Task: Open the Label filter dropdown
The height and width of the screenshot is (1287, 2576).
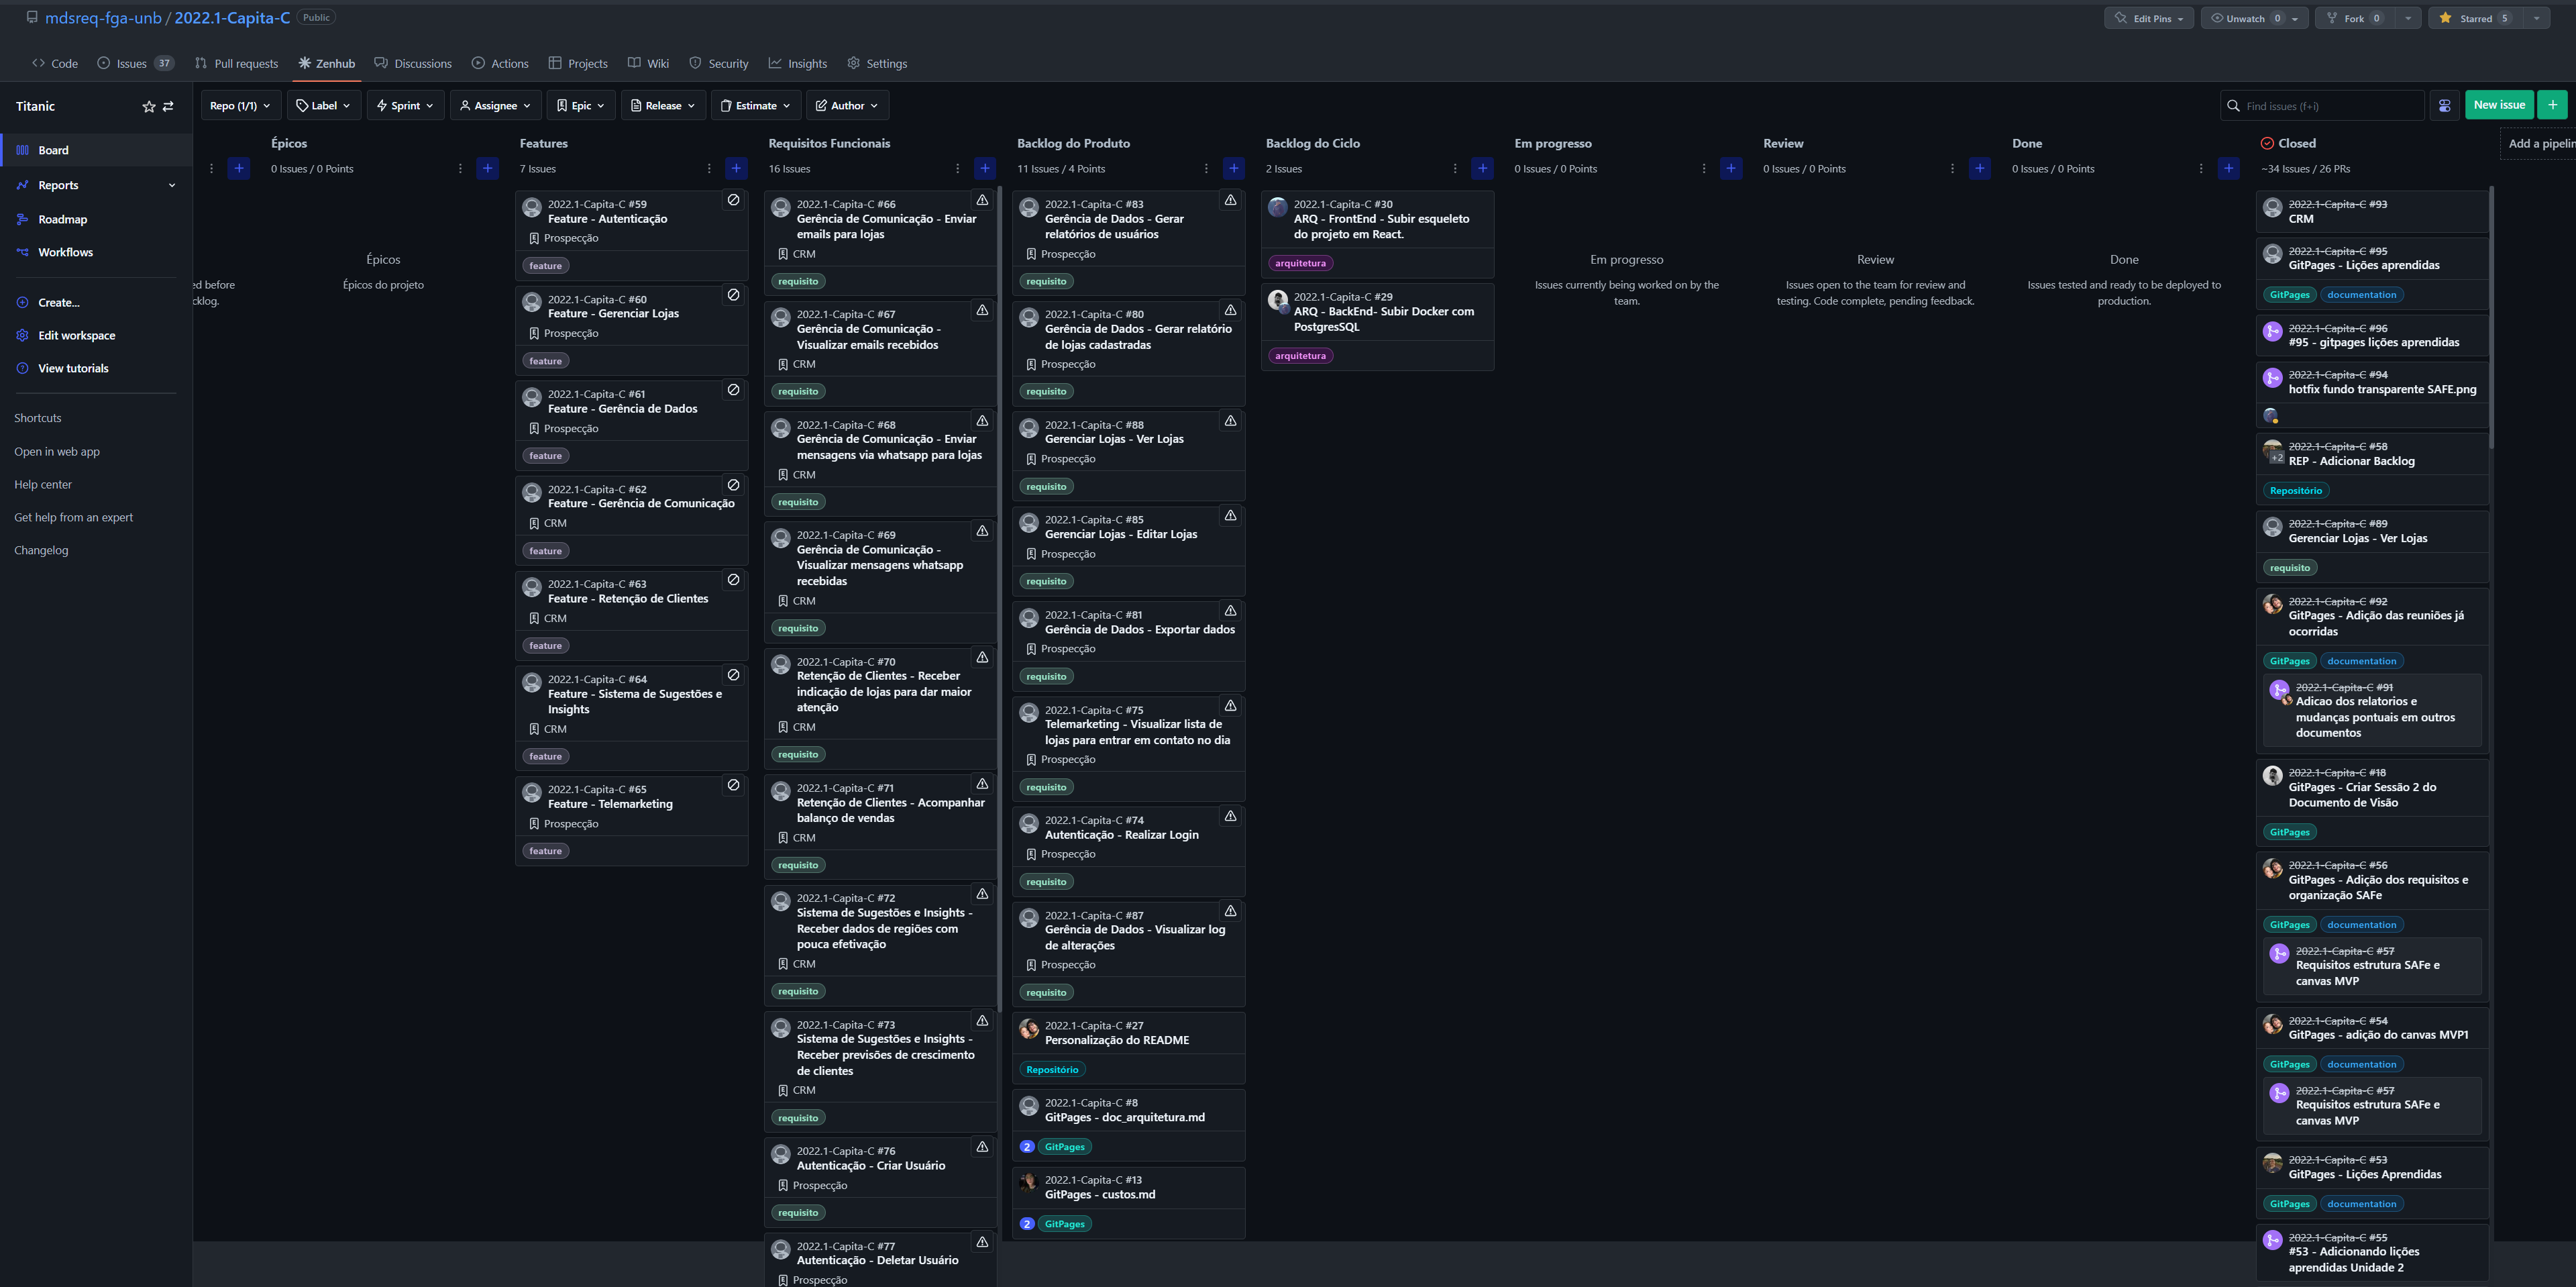Action: (324, 105)
